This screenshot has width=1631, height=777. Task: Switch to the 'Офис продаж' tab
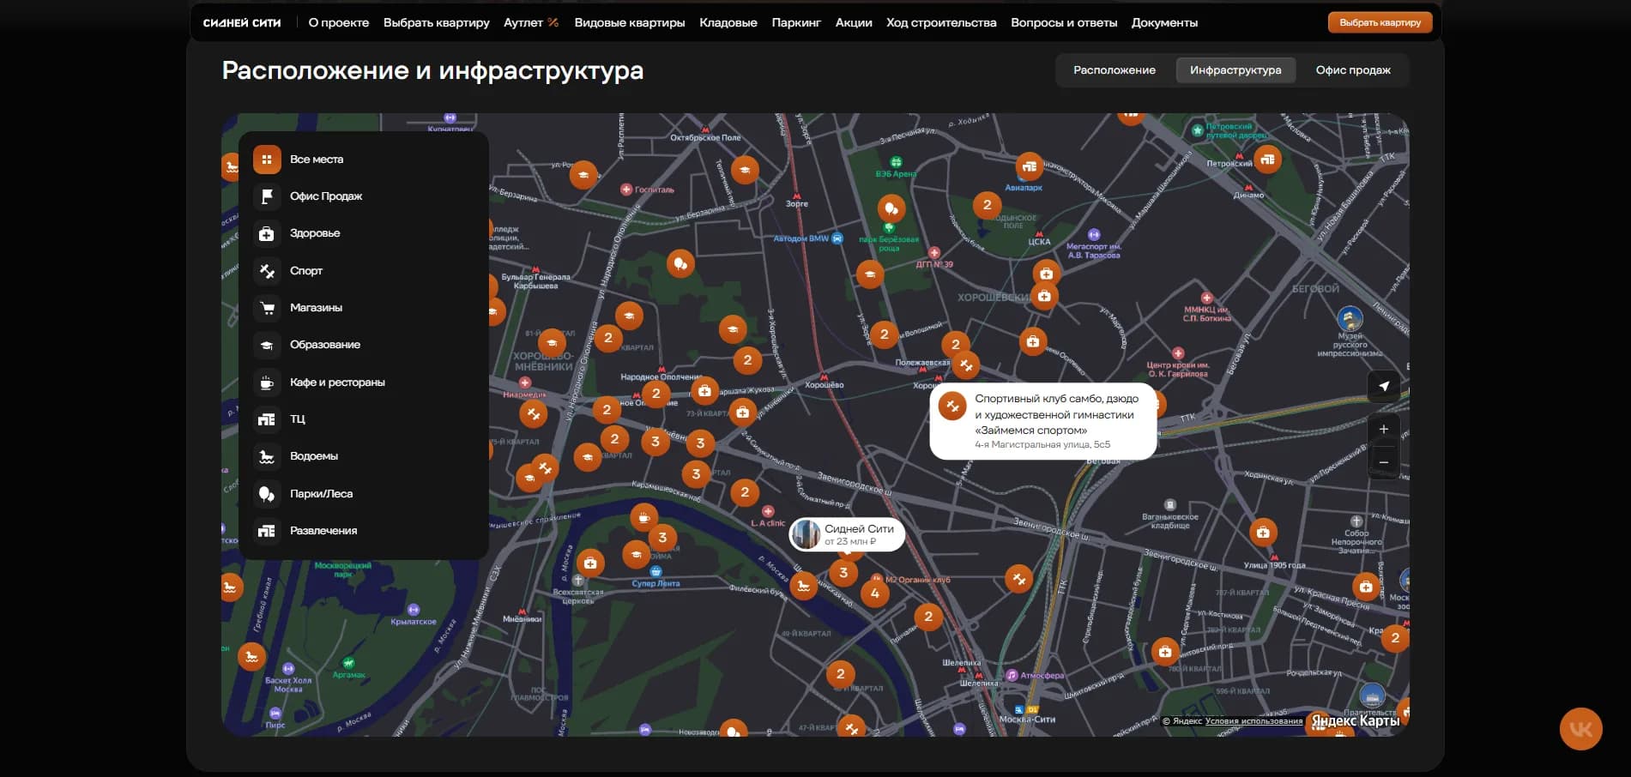click(x=1353, y=70)
